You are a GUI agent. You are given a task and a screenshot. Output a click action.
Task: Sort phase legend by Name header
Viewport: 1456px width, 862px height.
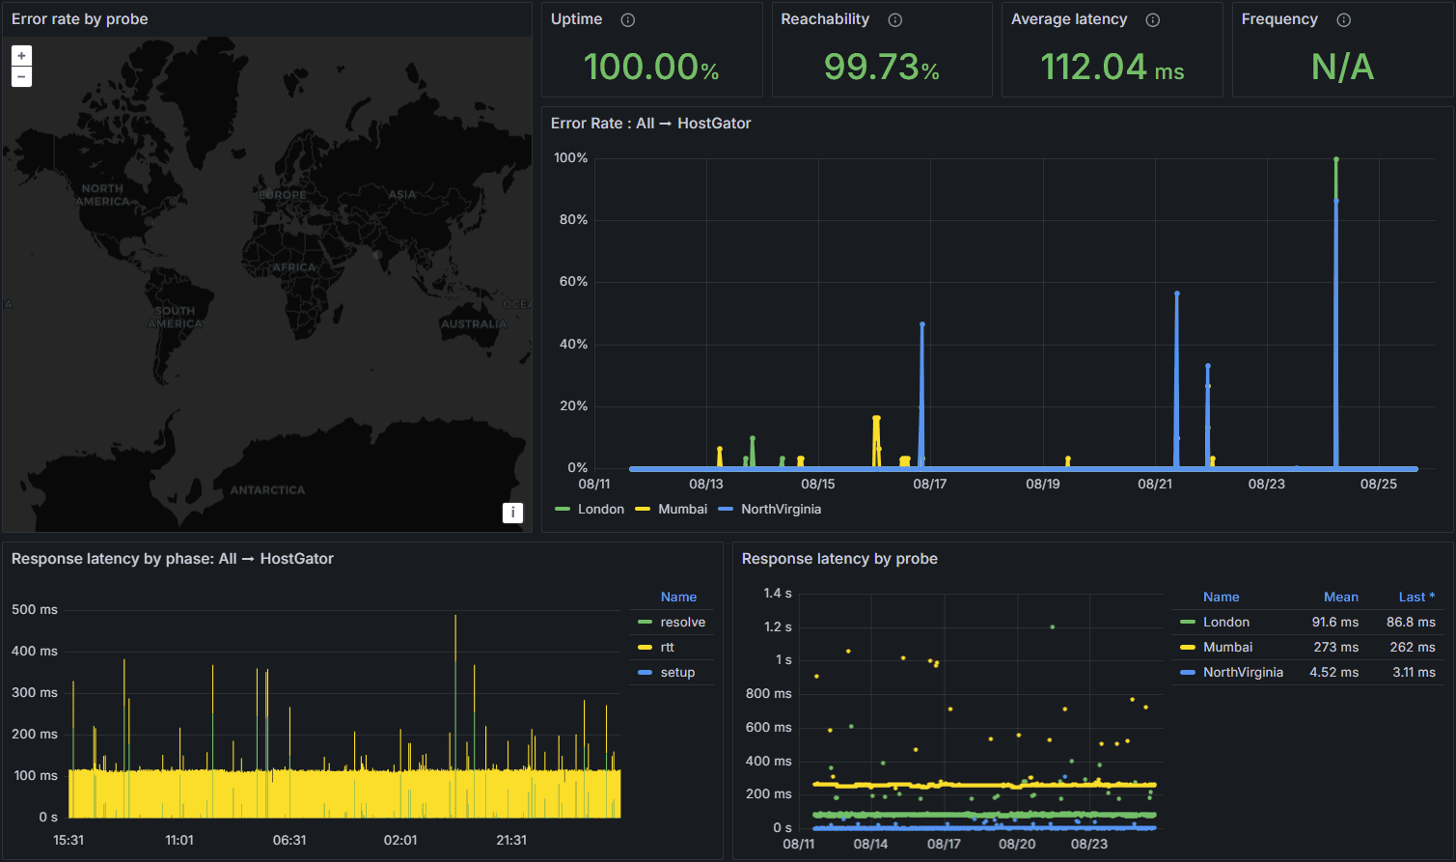point(678,598)
